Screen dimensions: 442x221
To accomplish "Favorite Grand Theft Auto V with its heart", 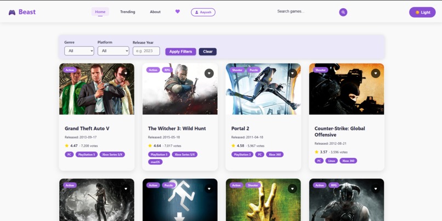I will click(126, 73).
